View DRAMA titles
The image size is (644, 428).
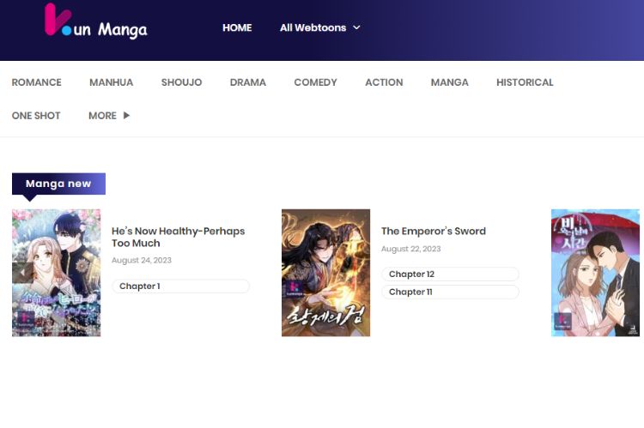[248, 82]
